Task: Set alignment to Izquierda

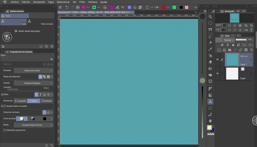Action: [21, 101]
